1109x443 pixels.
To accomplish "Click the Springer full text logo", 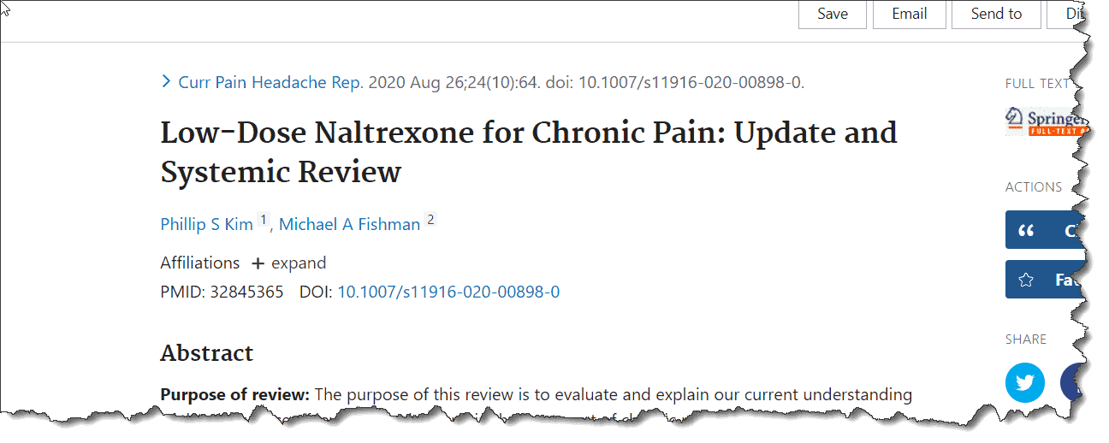I will [1046, 121].
